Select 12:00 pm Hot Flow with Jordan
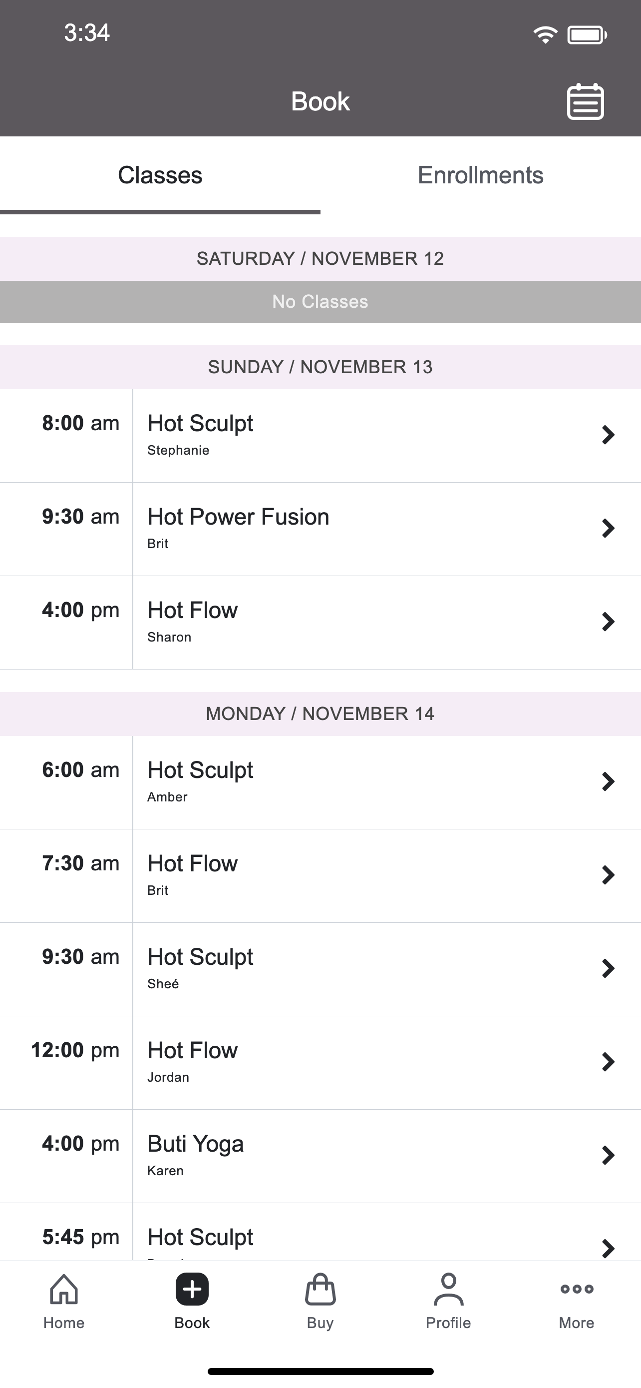 point(320,1063)
